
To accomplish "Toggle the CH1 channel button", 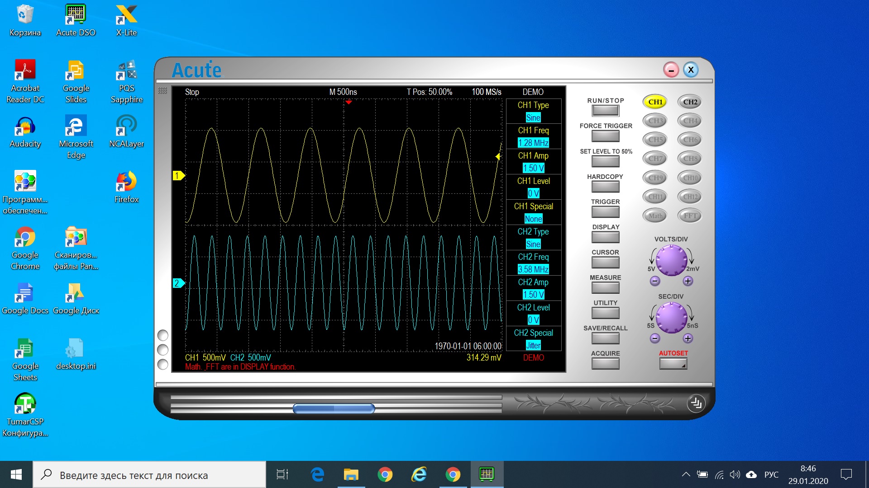I will (655, 102).
